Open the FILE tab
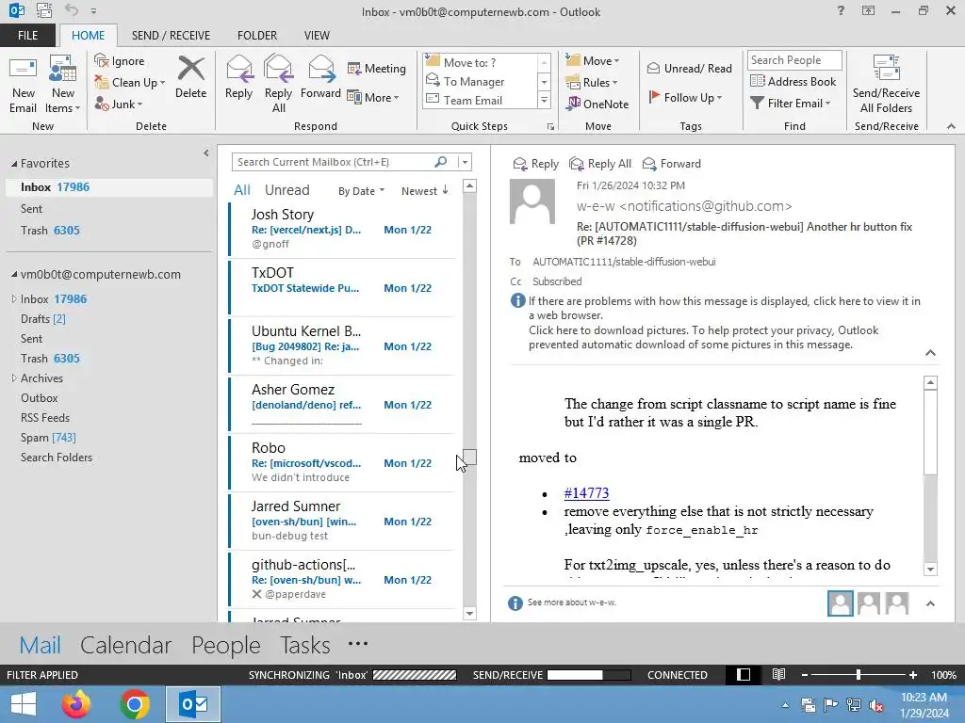The height and width of the screenshot is (723, 965). 27,35
